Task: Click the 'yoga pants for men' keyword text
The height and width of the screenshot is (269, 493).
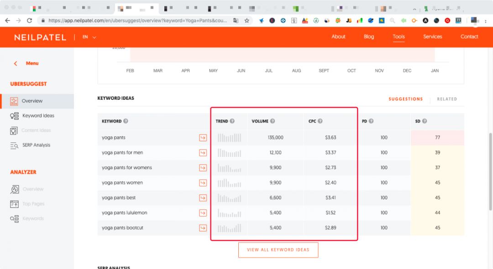Action: click(122, 153)
